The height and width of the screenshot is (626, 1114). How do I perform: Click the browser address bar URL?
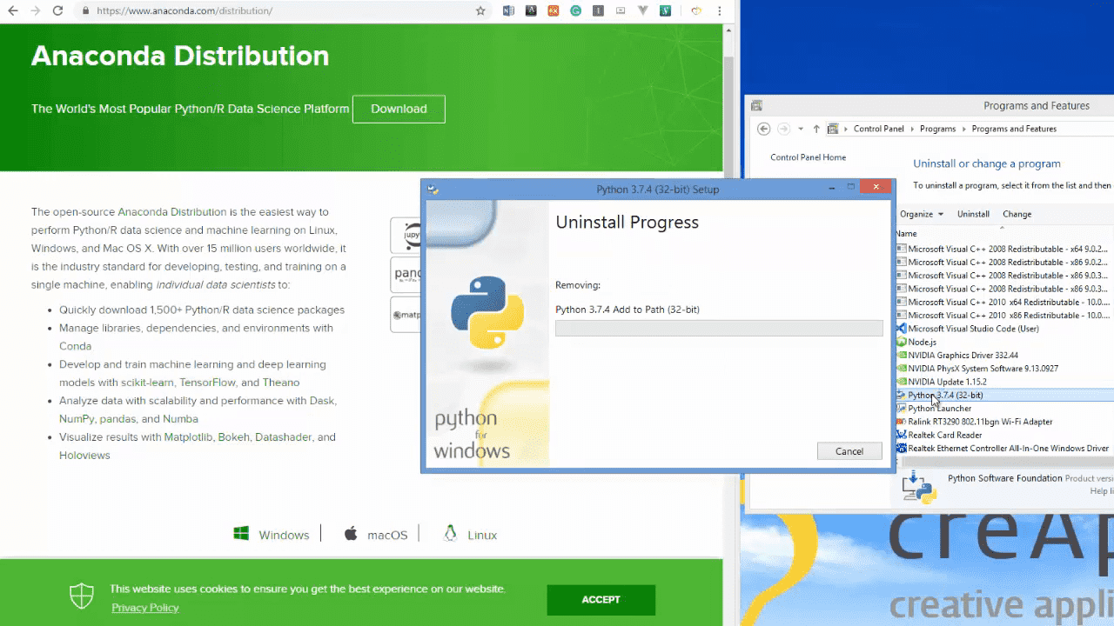pos(184,11)
